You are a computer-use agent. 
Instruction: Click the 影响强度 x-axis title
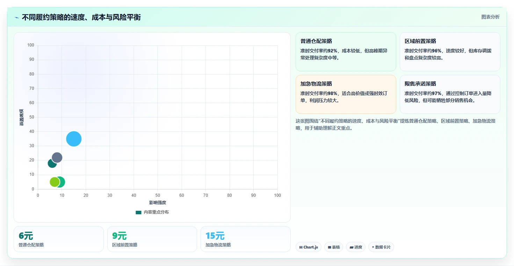[x=158, y=203]
